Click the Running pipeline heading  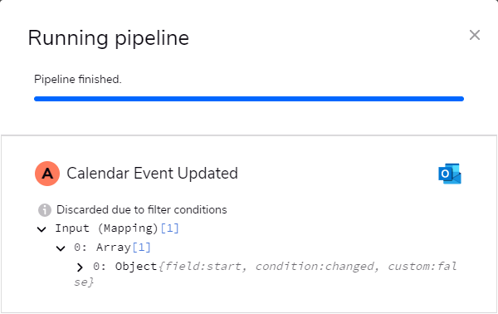click(109, 38)
